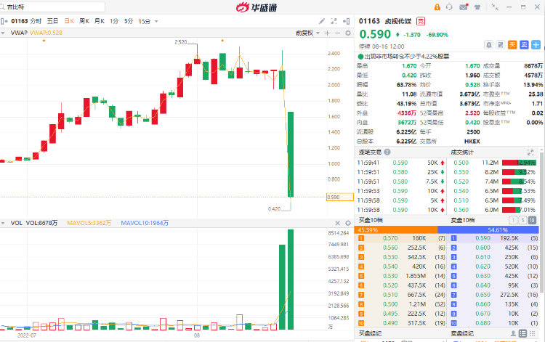Set a price alert bell icon
The height and width of the screenshot is (342, 545).
pyautogui.click(x=489, y=45)
